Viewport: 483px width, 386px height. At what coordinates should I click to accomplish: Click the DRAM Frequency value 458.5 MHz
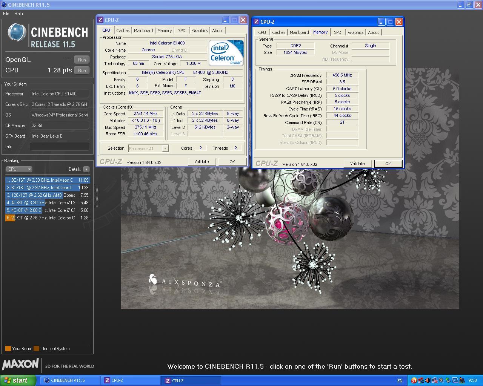tap(342, 75)
